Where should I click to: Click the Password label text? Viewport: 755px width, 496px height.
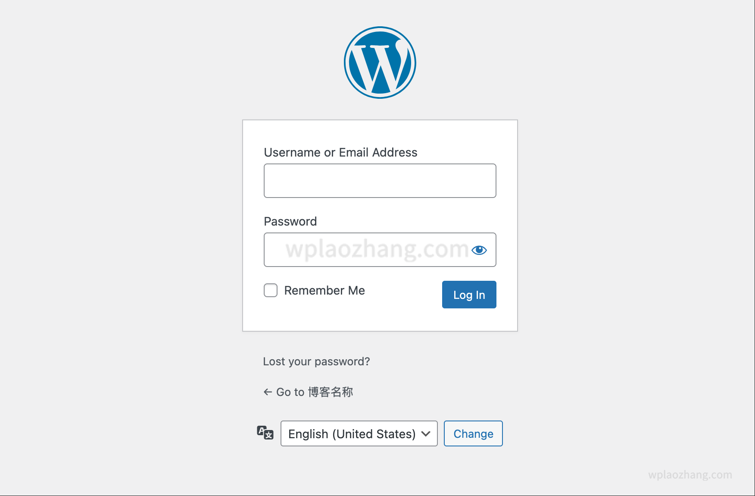290,222
